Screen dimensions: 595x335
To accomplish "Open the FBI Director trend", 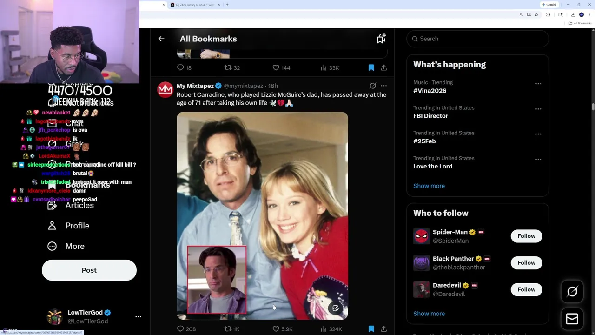I will point(430,116).
